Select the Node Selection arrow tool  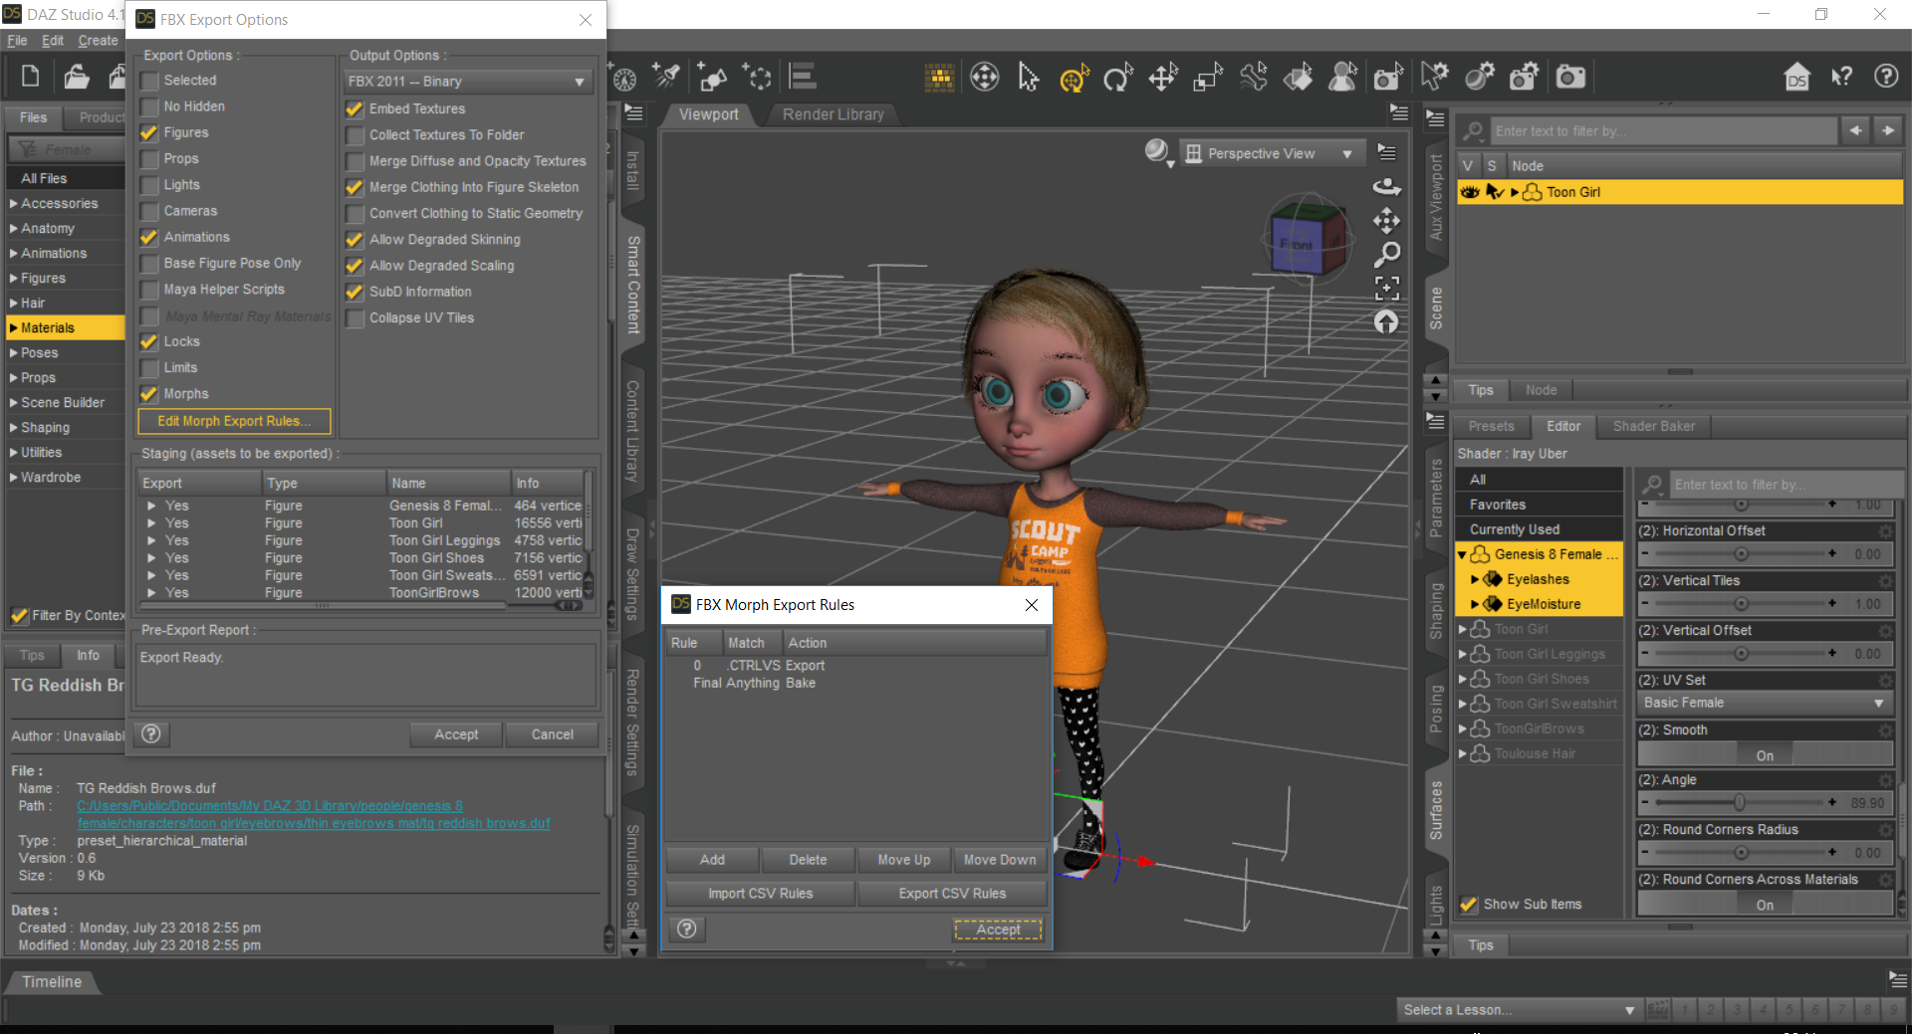[1029, 77]
